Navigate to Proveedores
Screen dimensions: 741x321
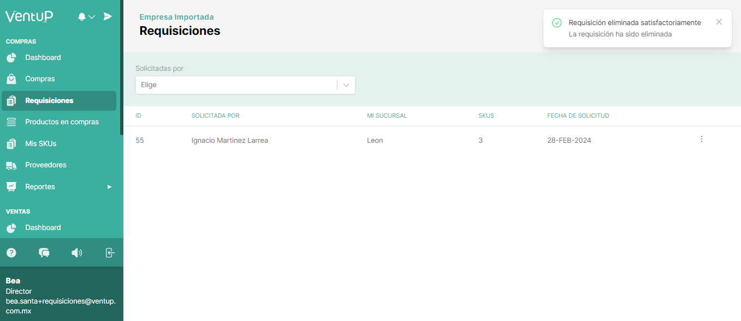tap(45, 165)
